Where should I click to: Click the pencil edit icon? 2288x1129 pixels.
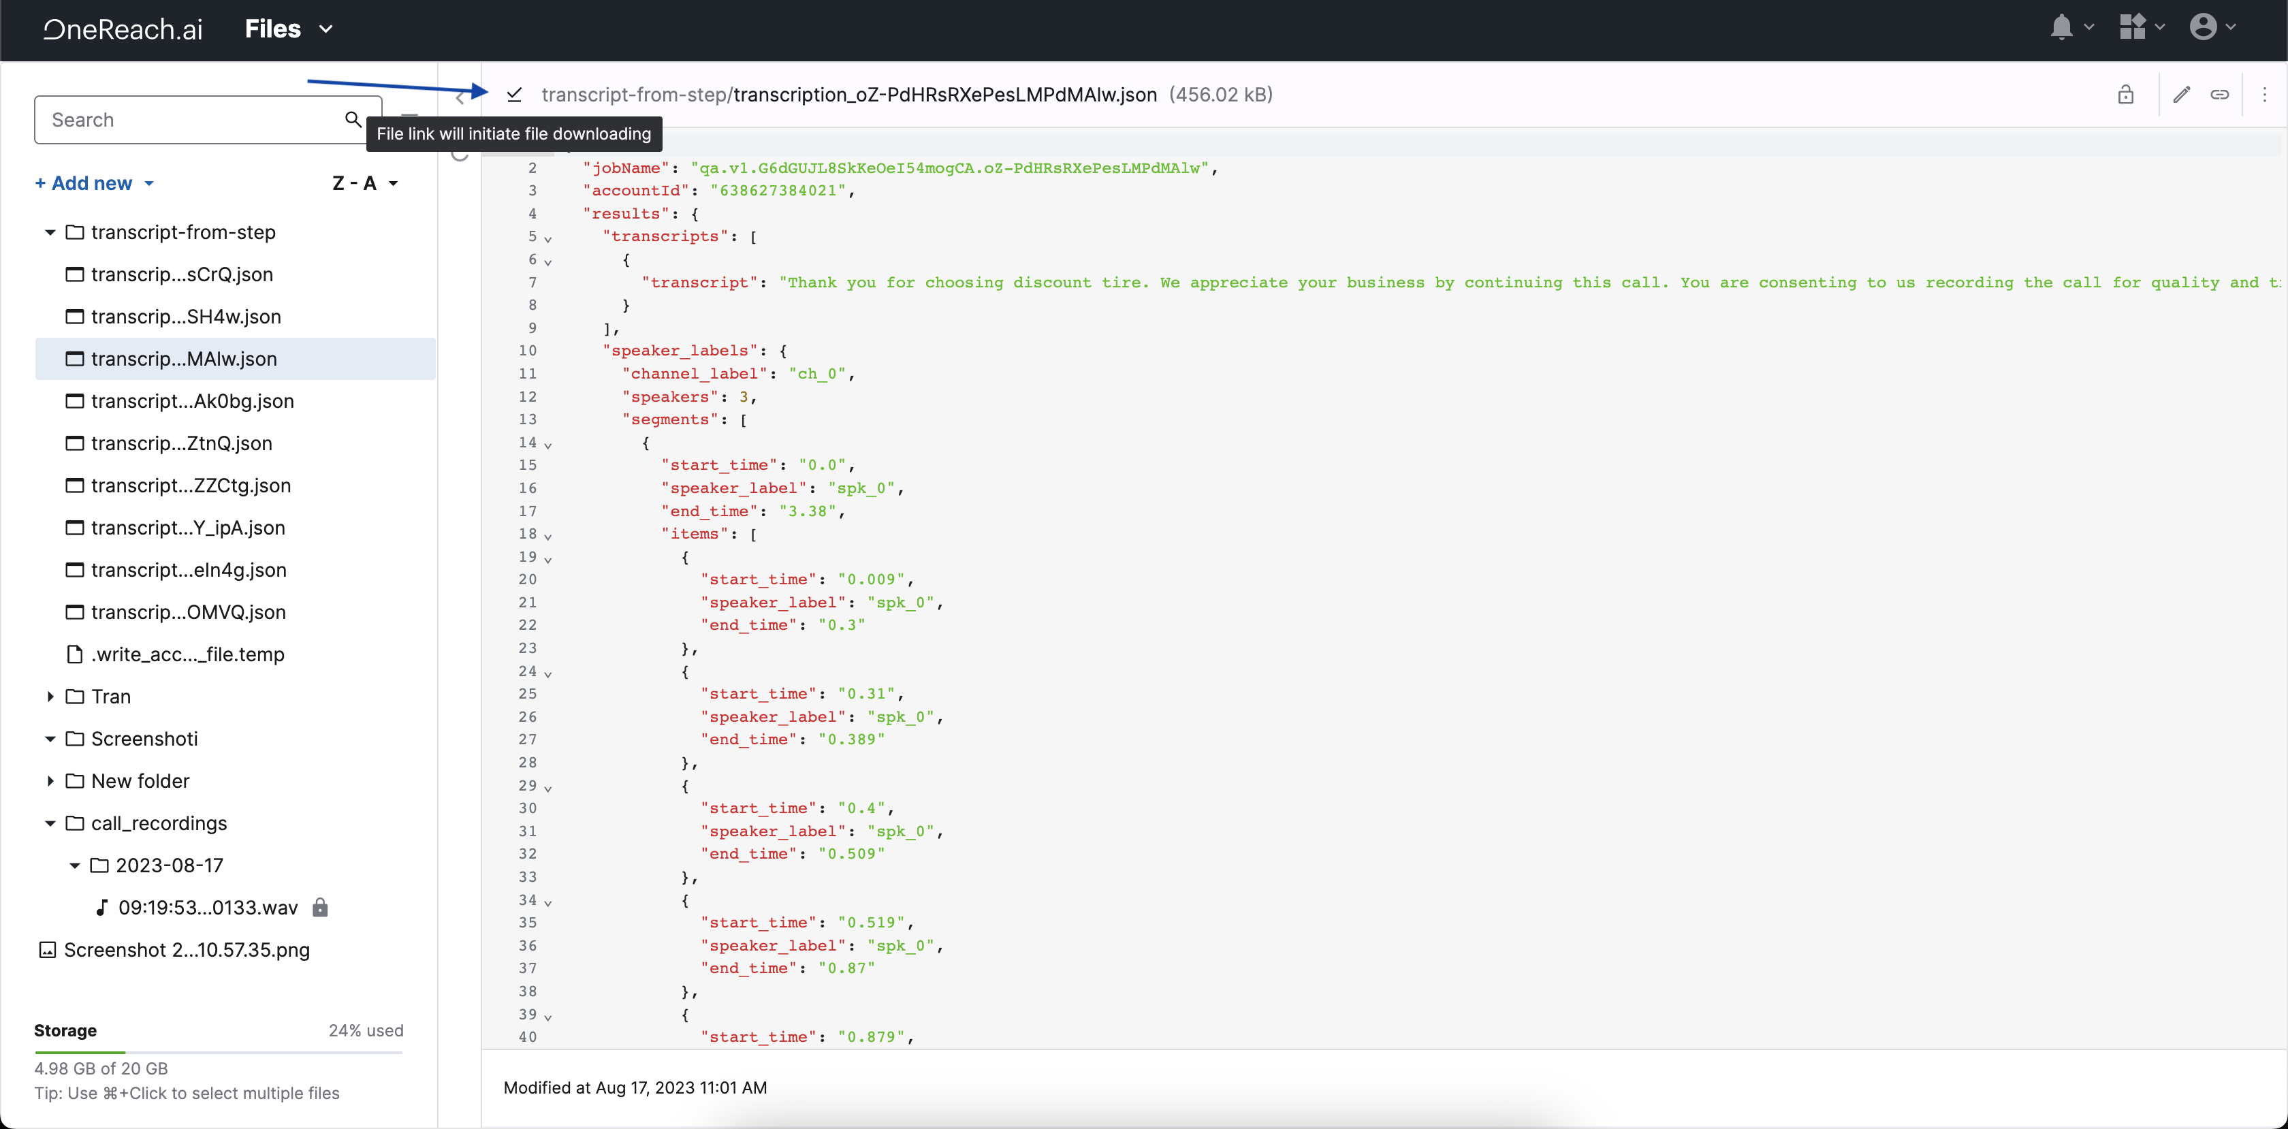click(2181, 94)
